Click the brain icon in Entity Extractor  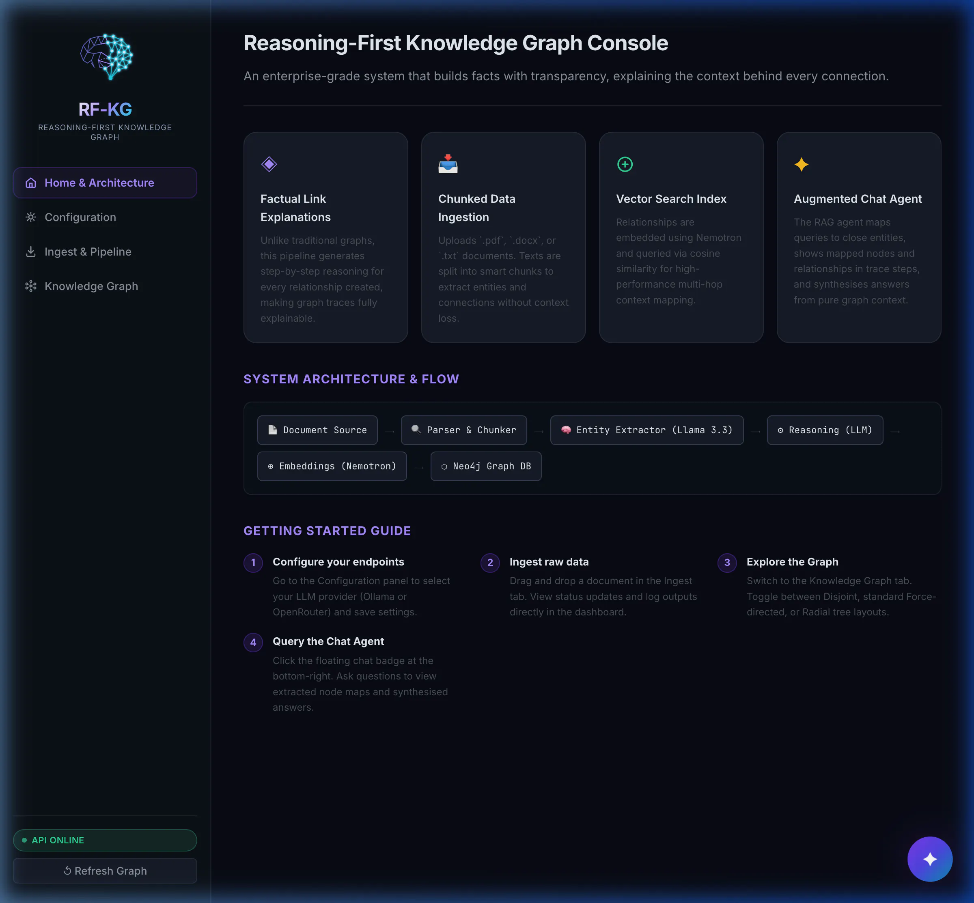[x=566, y=430]
